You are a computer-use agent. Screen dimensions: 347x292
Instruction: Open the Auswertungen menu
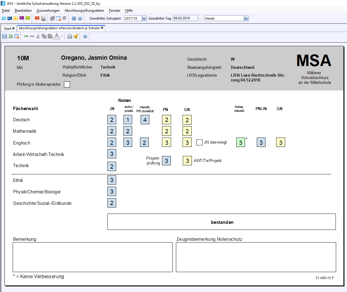pyautogui.click(x=48, y=10)
